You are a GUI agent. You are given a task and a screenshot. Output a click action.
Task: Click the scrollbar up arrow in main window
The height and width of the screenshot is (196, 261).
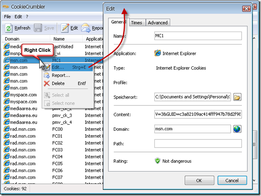(255, 38)
